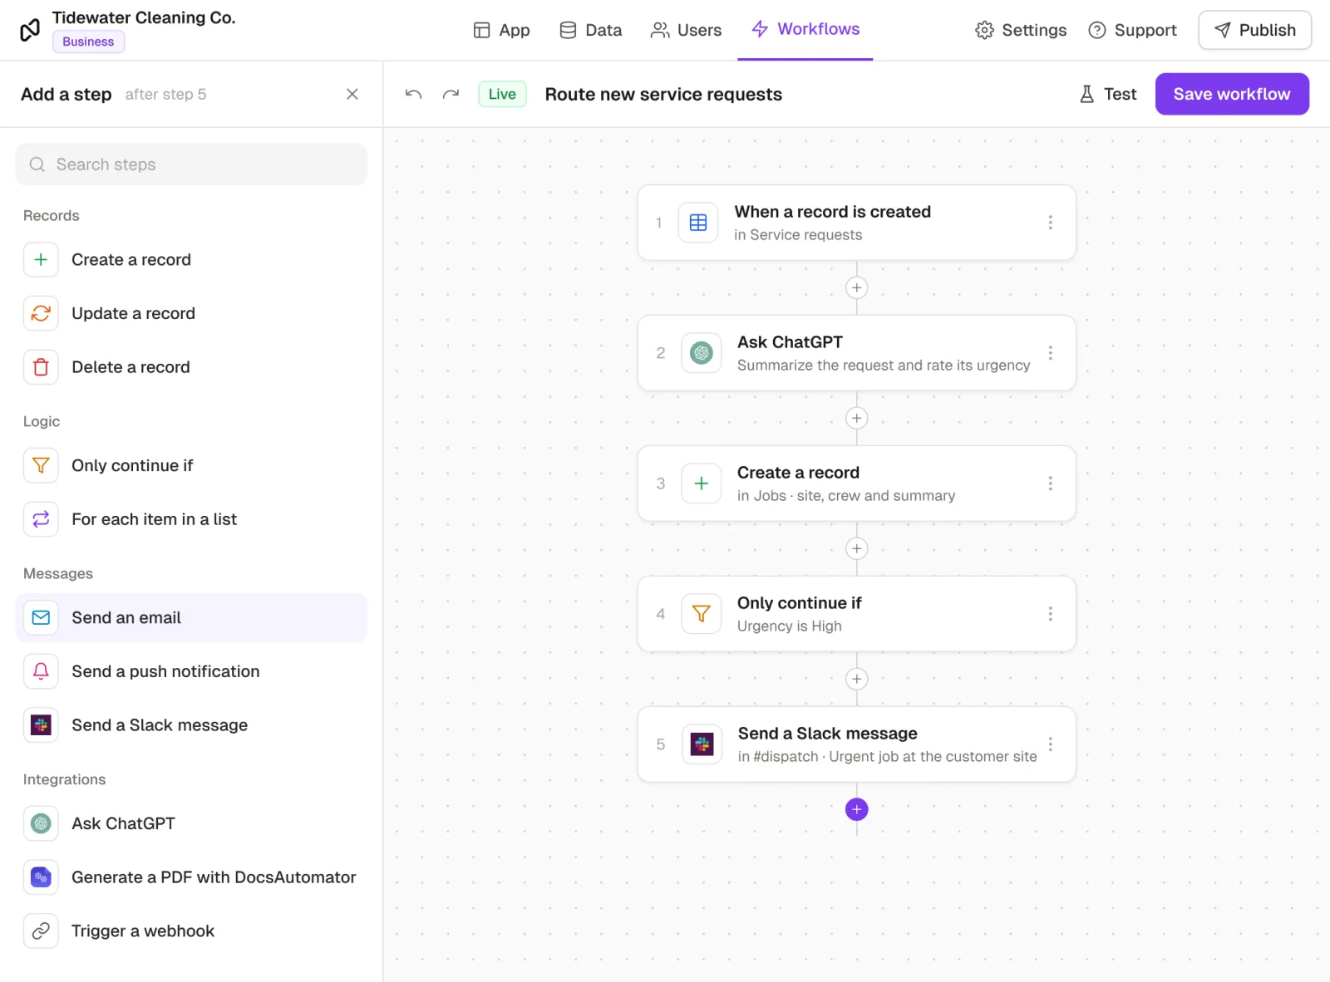Open options menu for When a record is created

1051,223
